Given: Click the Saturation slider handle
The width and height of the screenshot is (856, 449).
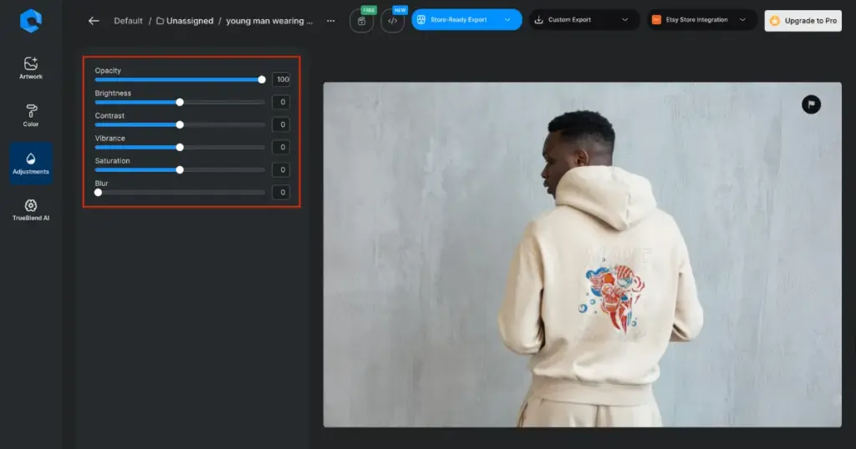Looking at the screenshot, I should 180,170.
